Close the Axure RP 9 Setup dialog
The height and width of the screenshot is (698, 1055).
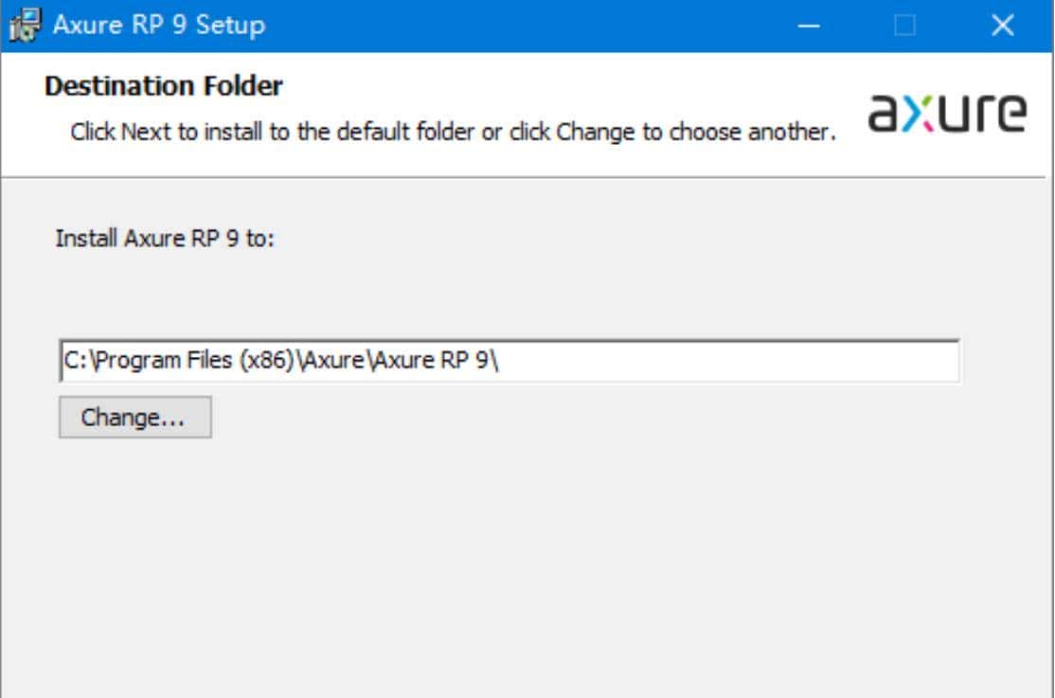(x=1002, y=26)
